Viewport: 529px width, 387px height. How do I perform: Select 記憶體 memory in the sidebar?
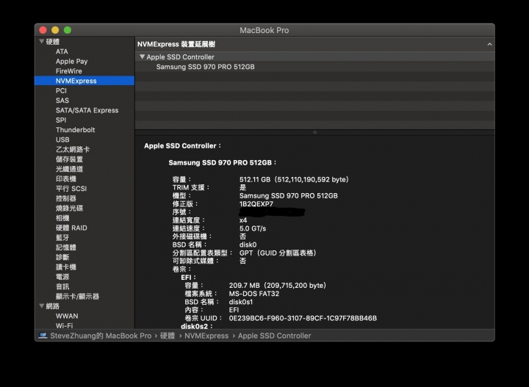(66, 247)
